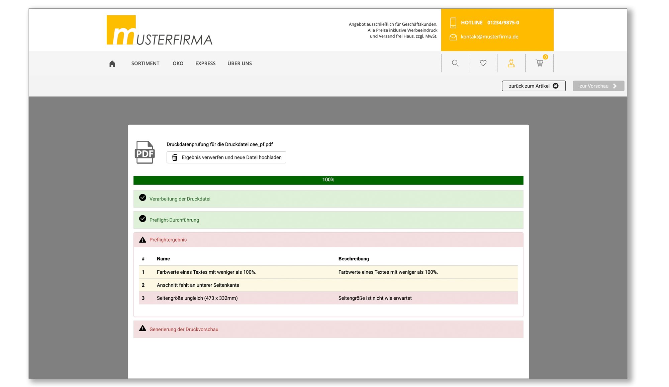Click the Beschreibung column header
Viewport: 669px width, 387px height.
(354, 259)
